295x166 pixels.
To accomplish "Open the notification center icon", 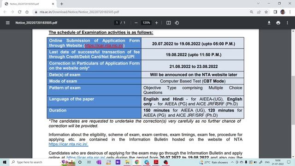I will point(289,162).
